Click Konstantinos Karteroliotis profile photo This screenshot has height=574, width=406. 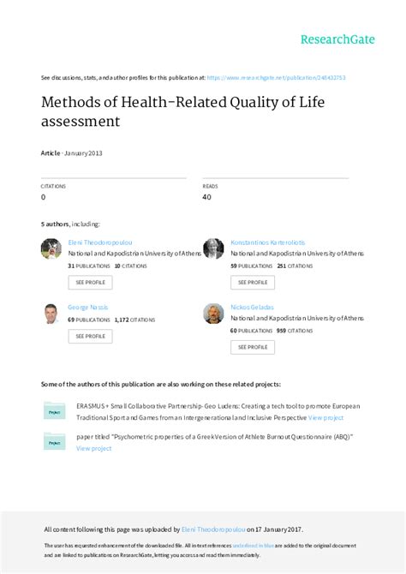(213, 248)
